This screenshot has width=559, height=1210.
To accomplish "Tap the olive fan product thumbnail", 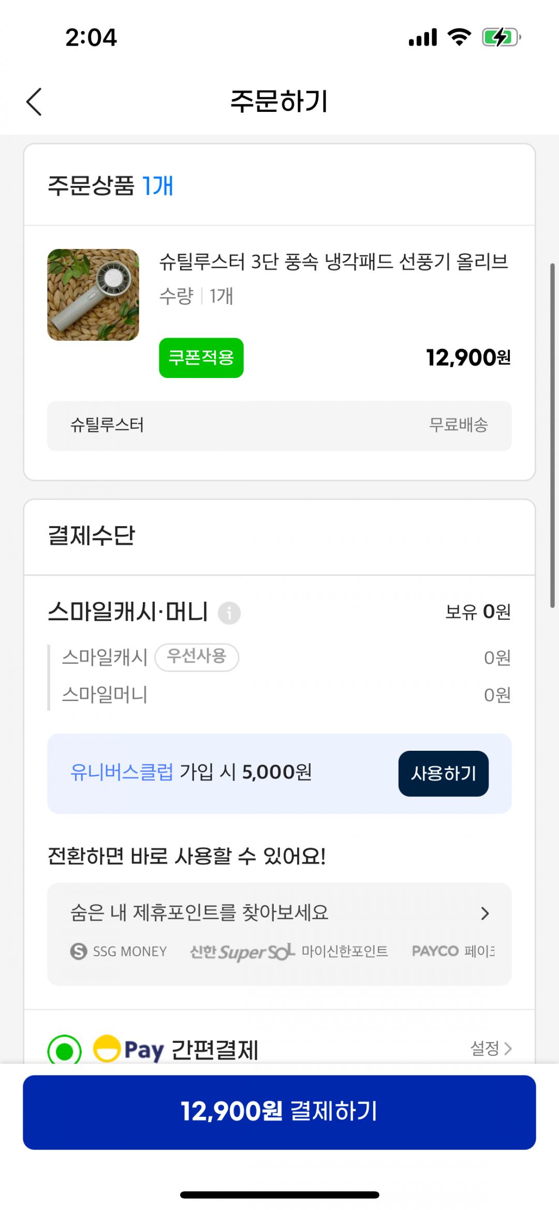I will [x=93, y=295].
